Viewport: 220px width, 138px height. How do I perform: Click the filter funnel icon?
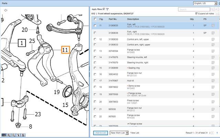click(108, 9)
